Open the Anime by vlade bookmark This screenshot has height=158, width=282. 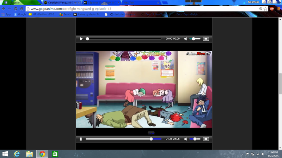(87, 14)
